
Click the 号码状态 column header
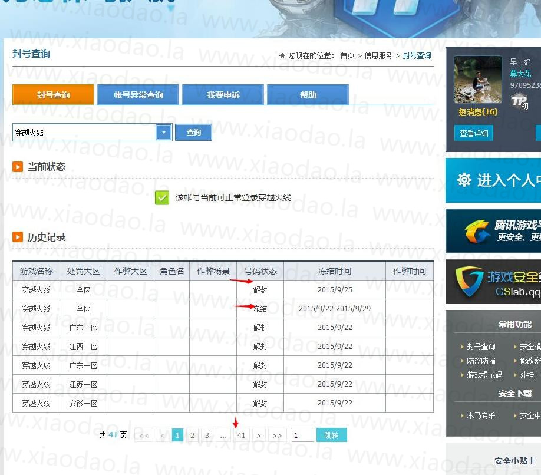click(260, 271)
